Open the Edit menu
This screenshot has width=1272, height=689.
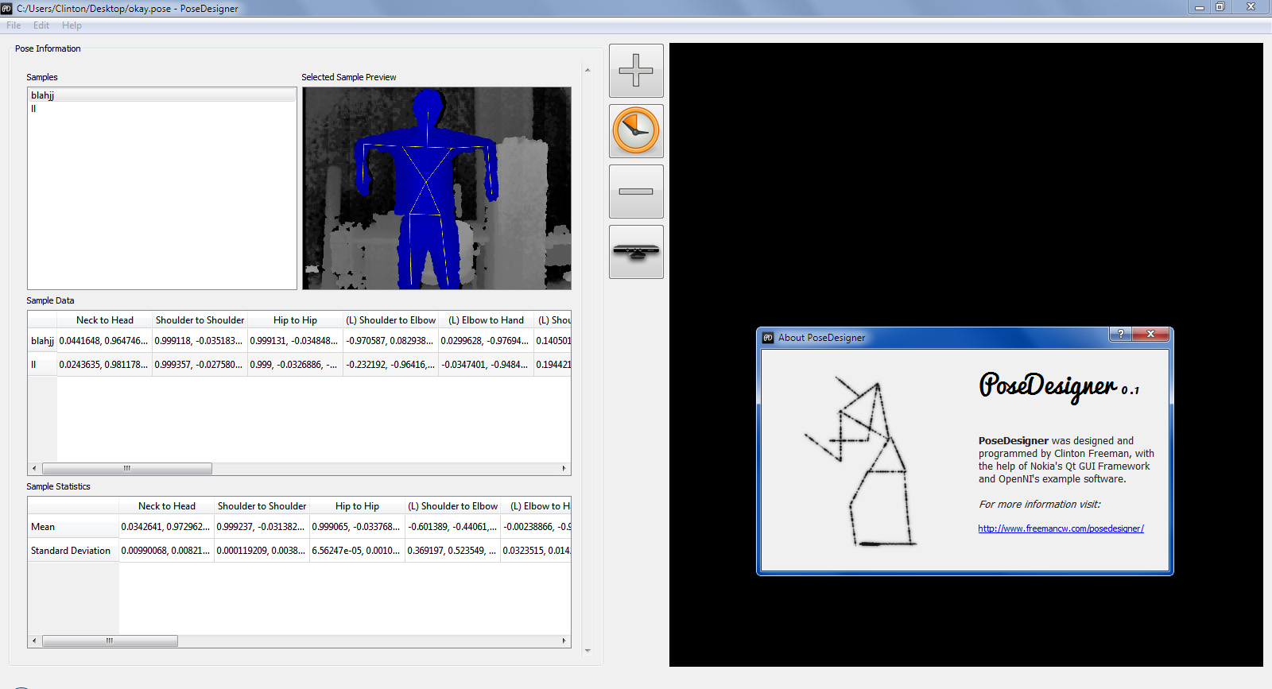pyautogui.click(x=41, y=25)
